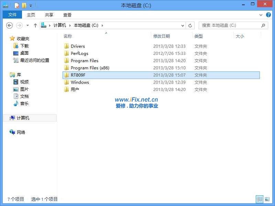Switch to the 查看 ribbon tab
Screen dimensions: 275x206
[x=67, y=15]
